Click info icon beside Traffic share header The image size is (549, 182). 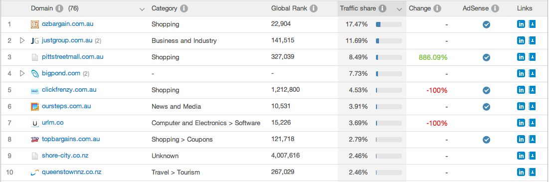(382, 8)
